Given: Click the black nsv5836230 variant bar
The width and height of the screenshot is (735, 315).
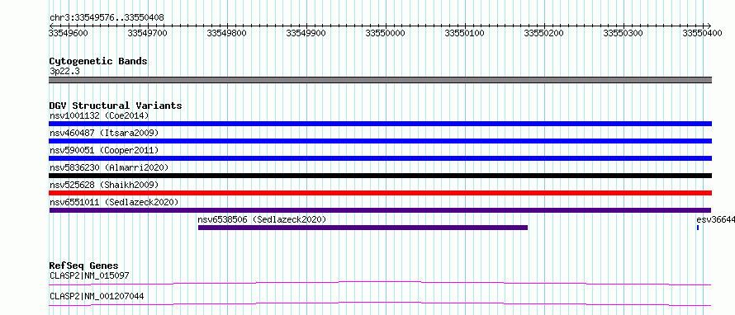Looking at the screenshot, I should 380,176.
